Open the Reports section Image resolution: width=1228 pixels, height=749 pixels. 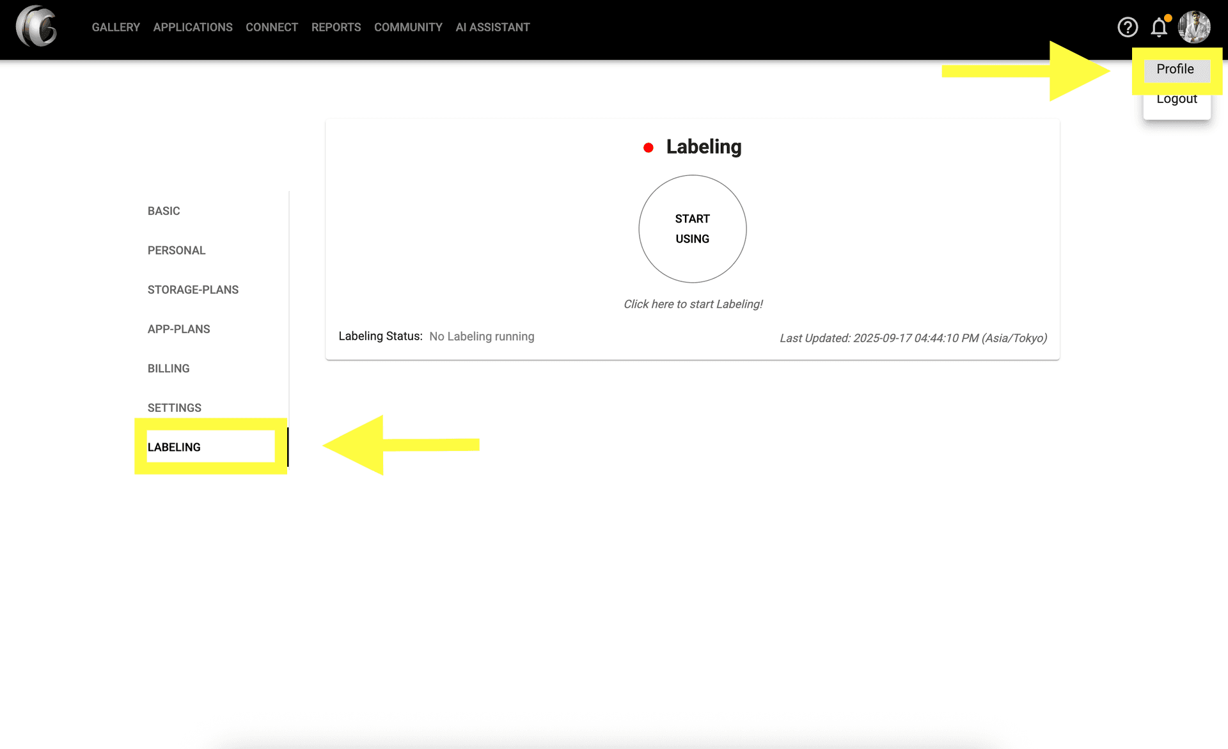pyautogui.click(x=336, y=28)
